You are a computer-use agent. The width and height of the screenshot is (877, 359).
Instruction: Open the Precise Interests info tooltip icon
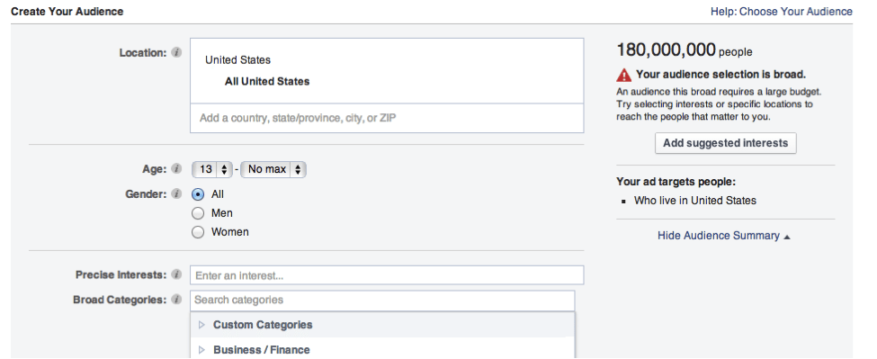176,274
